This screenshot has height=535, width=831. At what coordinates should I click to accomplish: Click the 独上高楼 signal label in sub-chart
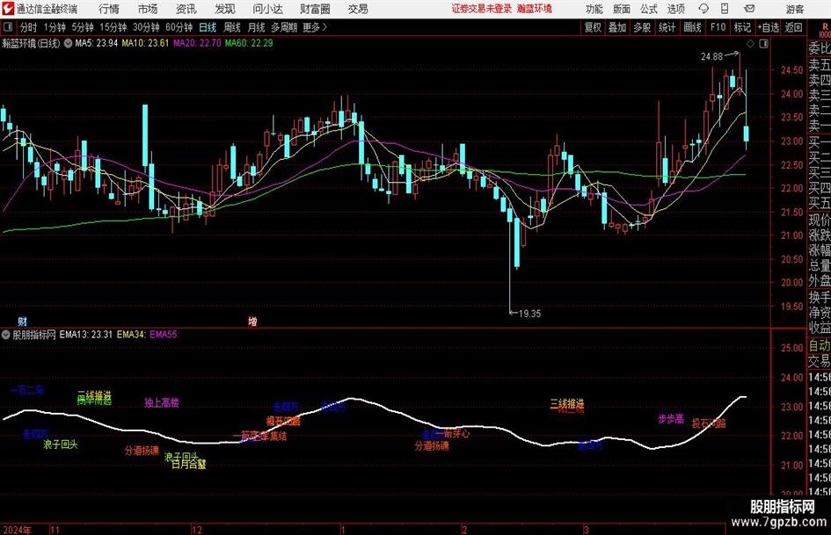[x=162, y=402]
